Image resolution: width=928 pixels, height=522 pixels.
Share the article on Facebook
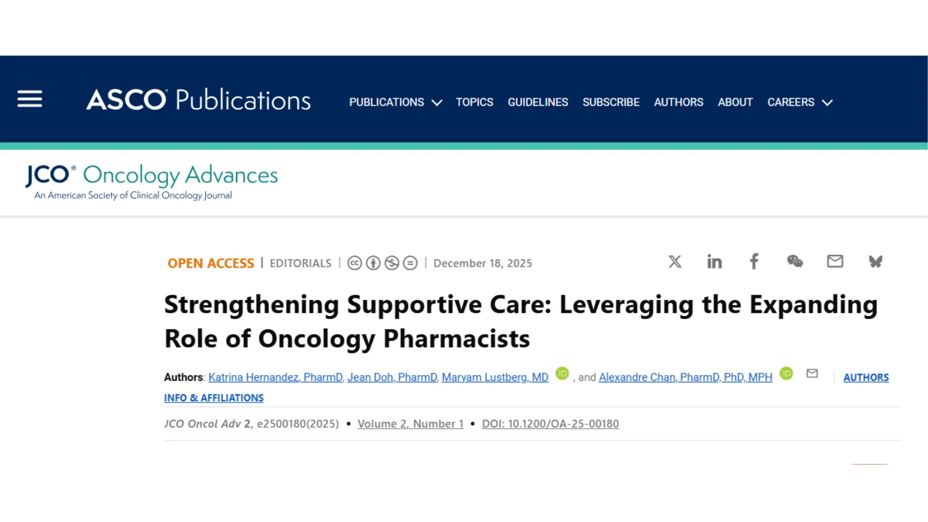(754, 261)
